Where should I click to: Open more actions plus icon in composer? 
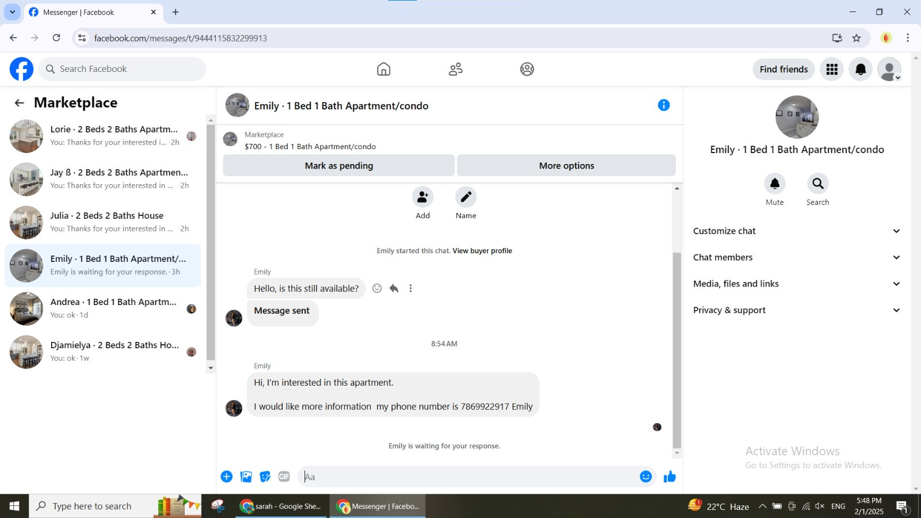[227, 477]
